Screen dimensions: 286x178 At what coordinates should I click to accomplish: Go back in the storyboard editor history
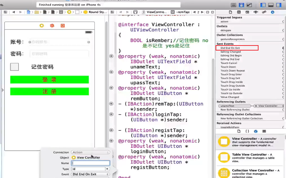click(13, 12)
